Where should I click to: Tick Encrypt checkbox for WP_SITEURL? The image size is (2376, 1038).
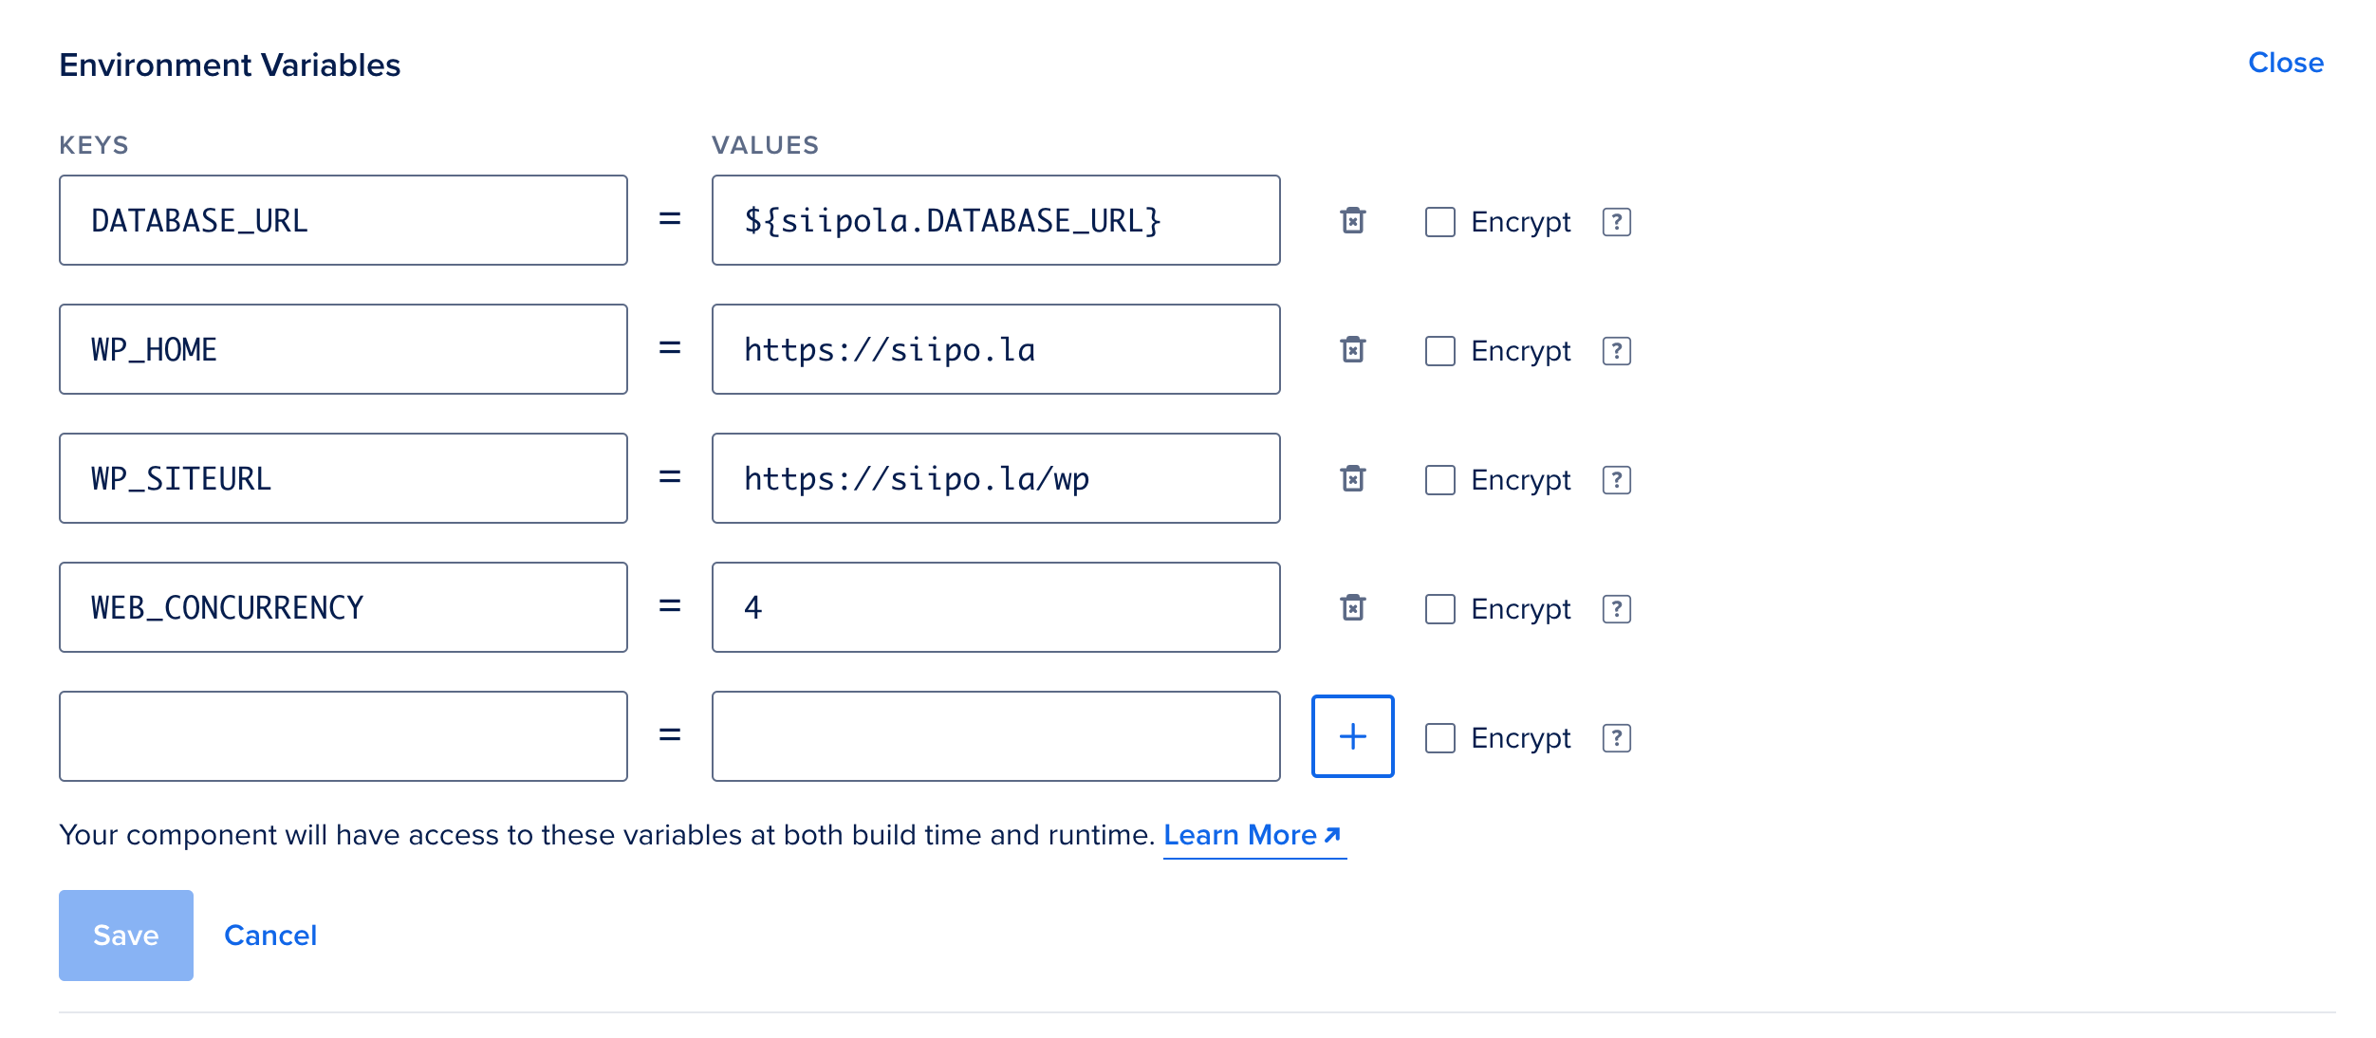[1439, 480]
